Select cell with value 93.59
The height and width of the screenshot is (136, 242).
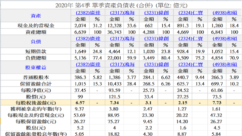114,90
